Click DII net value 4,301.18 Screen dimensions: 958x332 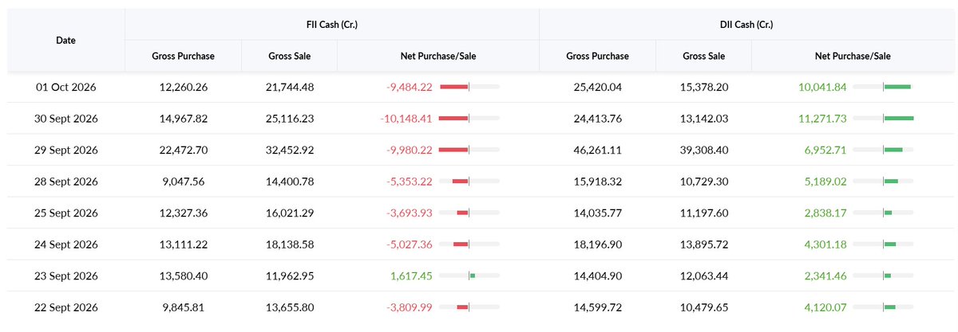click(x=825, y=244)
